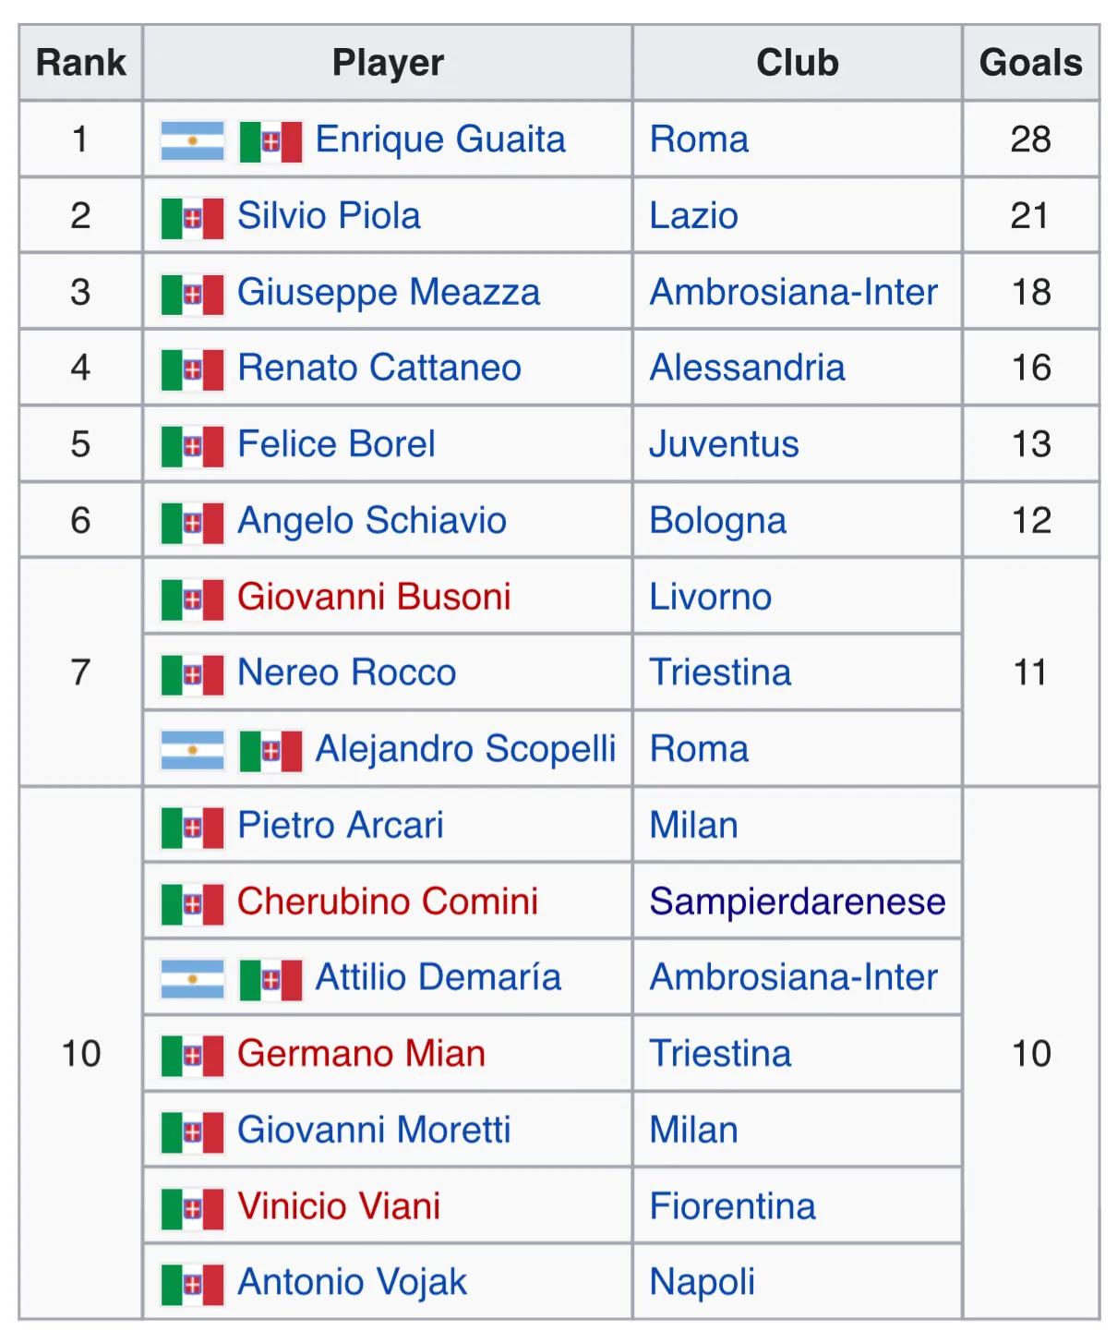Image resolution: width=1117 pixels, height=1343 pixels.
Task: Open Sampierdarenese club link
Action: [x=797, y=901]
